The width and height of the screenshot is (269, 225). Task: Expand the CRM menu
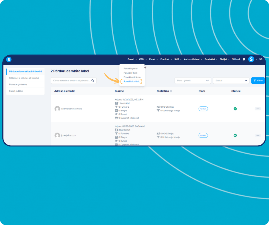143,59
